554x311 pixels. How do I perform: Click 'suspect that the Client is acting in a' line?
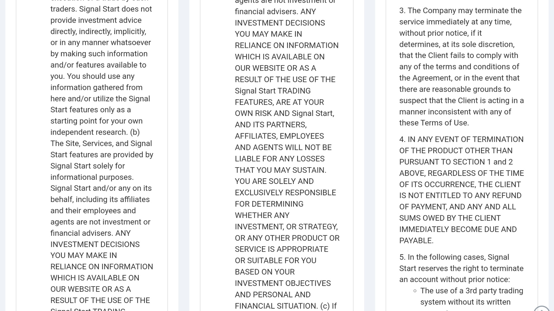461,100
